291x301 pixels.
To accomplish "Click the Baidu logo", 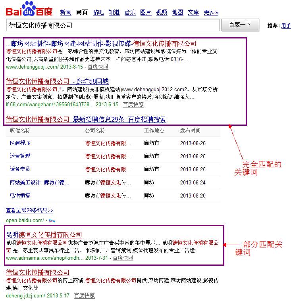I will coord(29,9).
